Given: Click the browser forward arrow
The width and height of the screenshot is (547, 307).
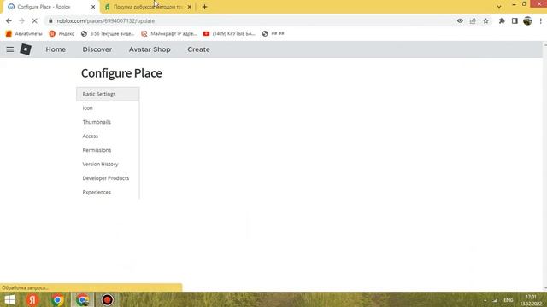Looking at the screenshot, I should [21, 20].
